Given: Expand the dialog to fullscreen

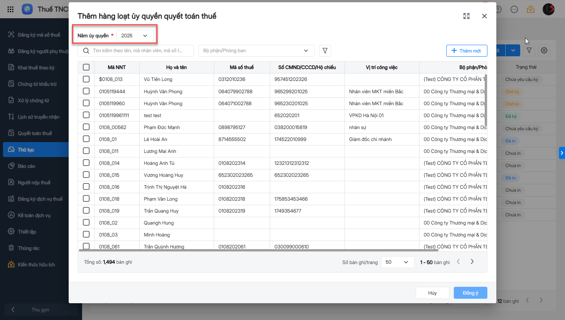Looking at the screenshot, I should coord(466,16).
